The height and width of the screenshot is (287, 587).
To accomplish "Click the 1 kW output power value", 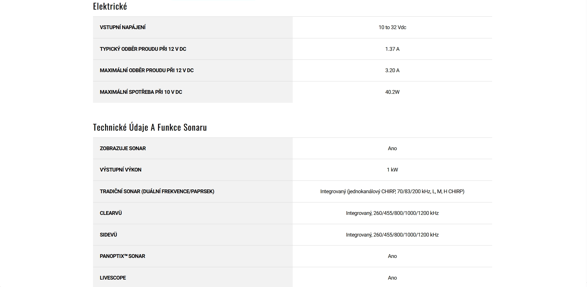I will click(392, 170).
